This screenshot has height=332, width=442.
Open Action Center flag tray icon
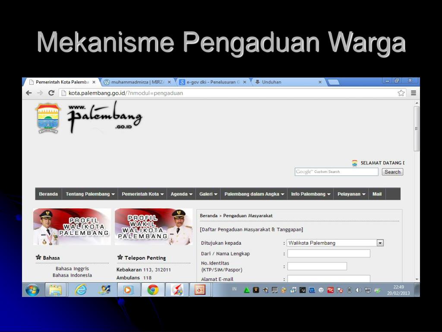[x=340, y=290]
